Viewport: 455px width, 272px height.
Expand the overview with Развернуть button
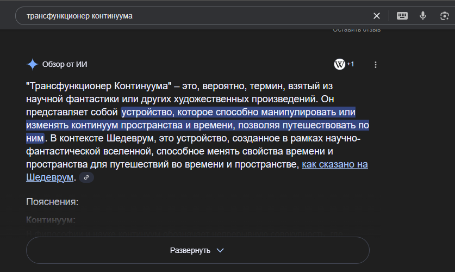click(198, 250)
